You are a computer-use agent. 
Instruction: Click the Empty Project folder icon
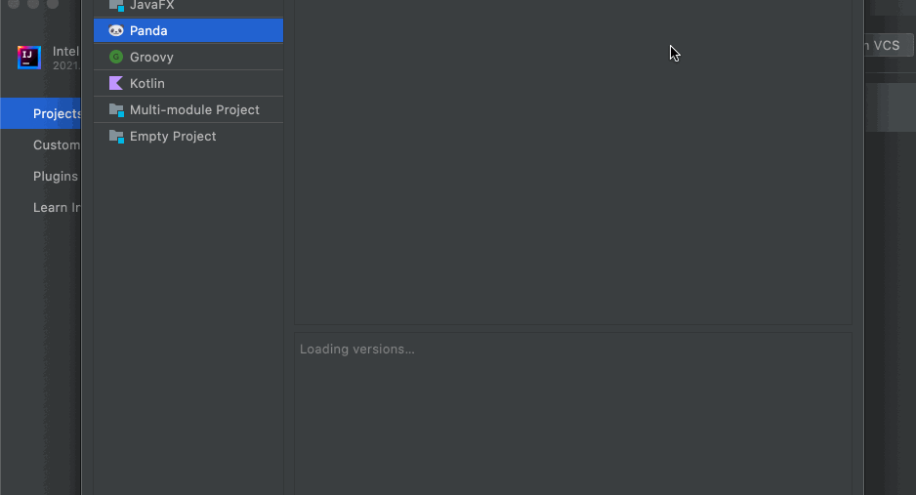pyautogui.click(x=116, y=137)
